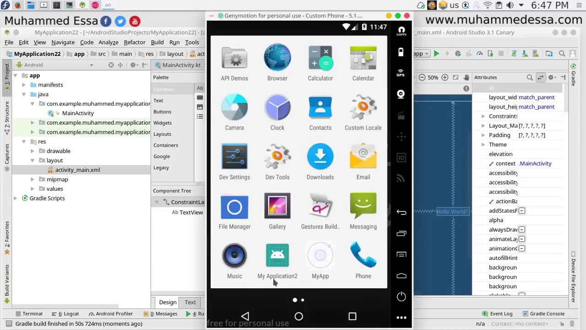Zoom out of design preview

(422, 77)
